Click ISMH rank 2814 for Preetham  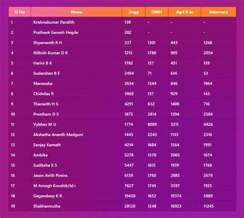(x=152, y=114)
